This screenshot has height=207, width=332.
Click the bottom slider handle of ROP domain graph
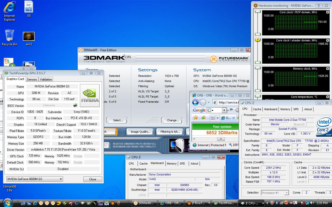258,34
